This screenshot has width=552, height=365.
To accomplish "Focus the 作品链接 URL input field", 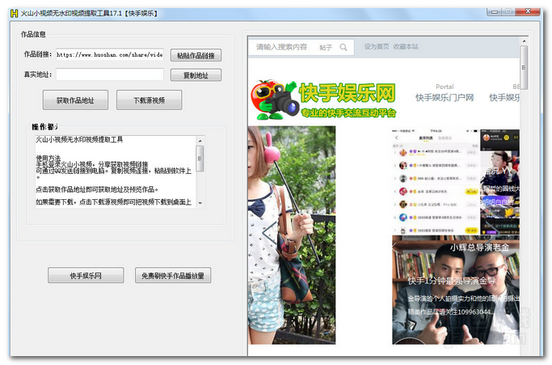I will point(109,55).
